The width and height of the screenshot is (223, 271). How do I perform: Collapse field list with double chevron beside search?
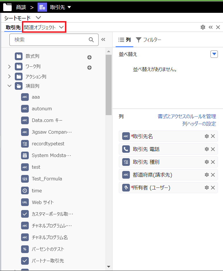point(103,40)
